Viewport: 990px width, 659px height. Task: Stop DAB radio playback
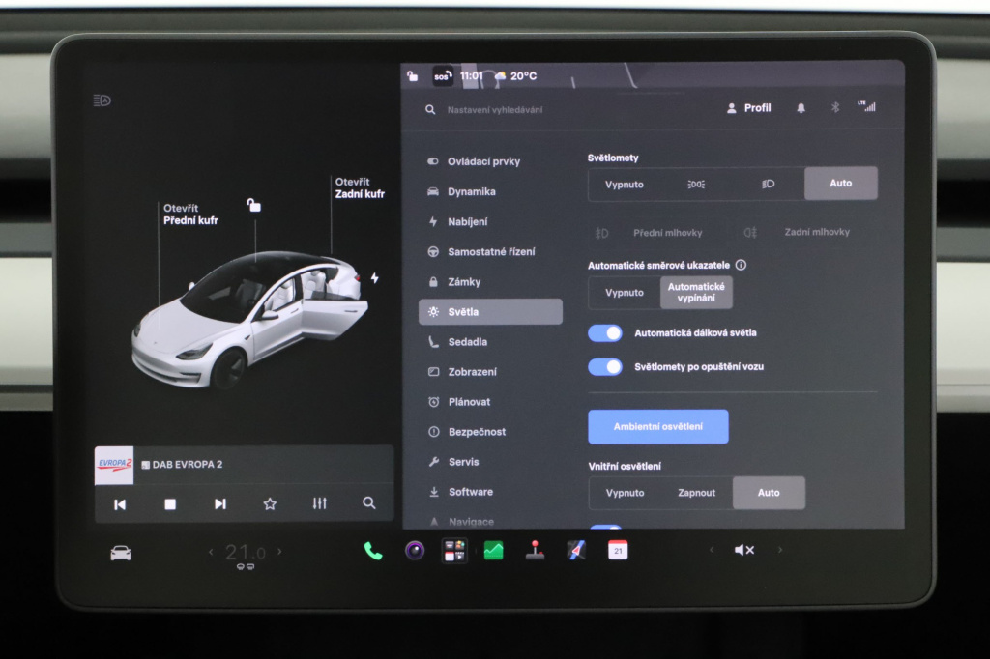pos(170,504)
